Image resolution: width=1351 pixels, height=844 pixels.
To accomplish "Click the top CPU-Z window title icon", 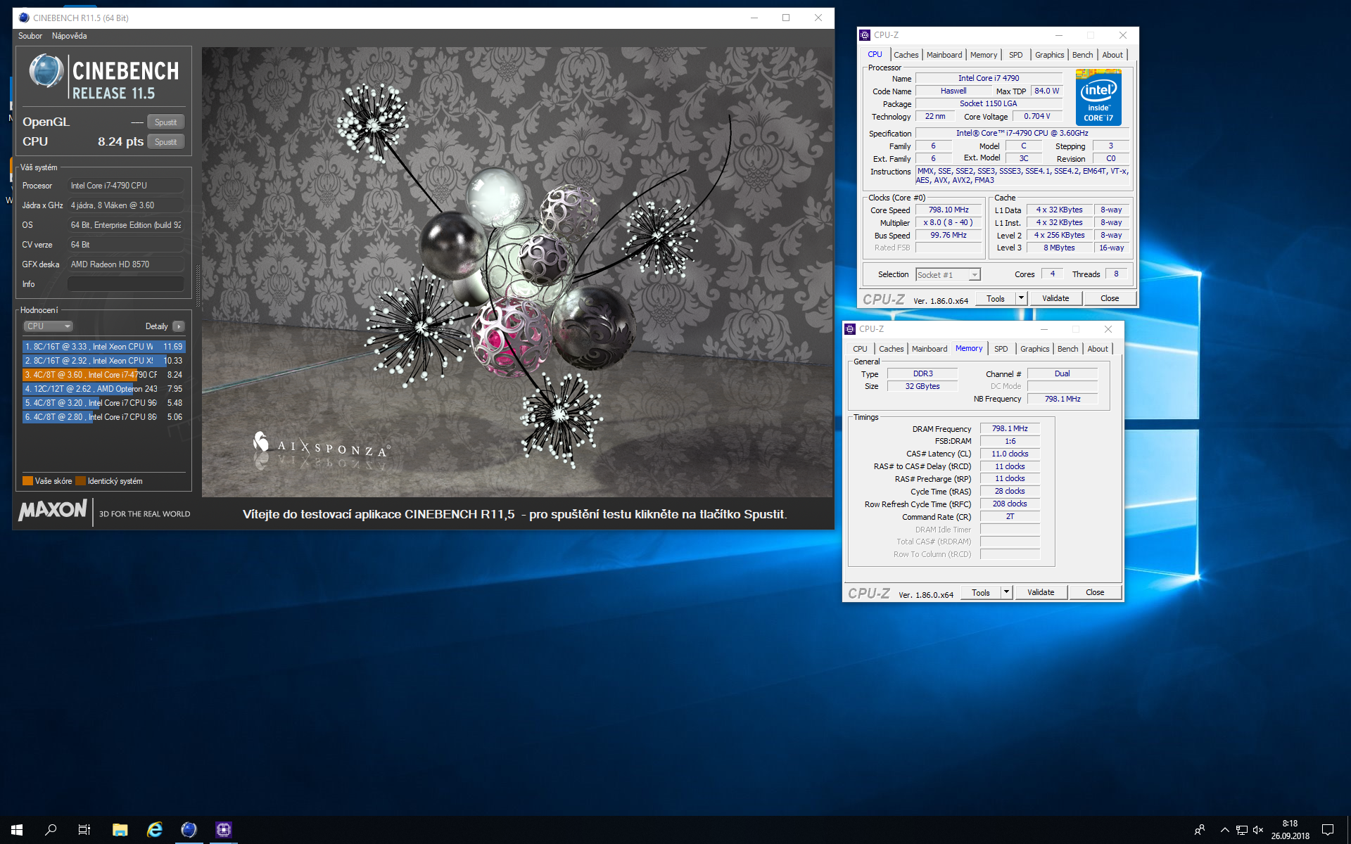I will click(x=865, y=35).
